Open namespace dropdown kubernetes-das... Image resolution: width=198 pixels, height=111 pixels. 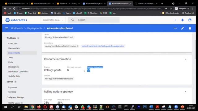click(53, 20)
